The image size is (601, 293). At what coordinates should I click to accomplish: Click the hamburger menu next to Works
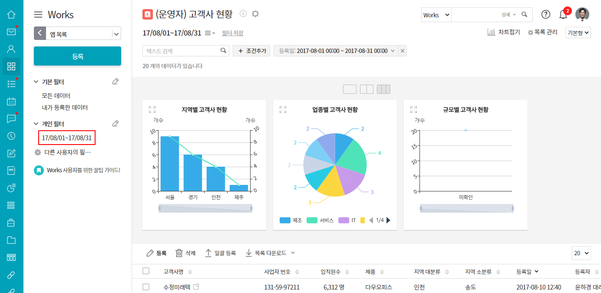38,15
